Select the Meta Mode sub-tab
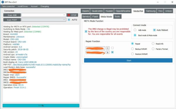This screenshot has width=176, height=109. point(106,17)
